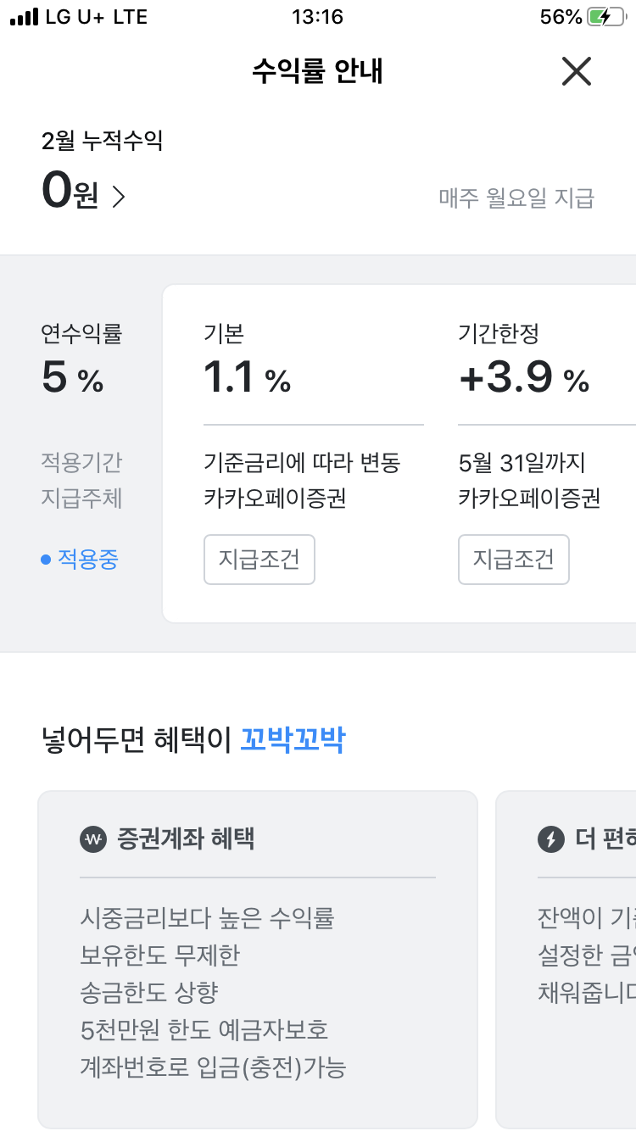This screenshot has width=636, height=1131.
Task: Tap the 지급조건 button under 기본
Action: 259,560
